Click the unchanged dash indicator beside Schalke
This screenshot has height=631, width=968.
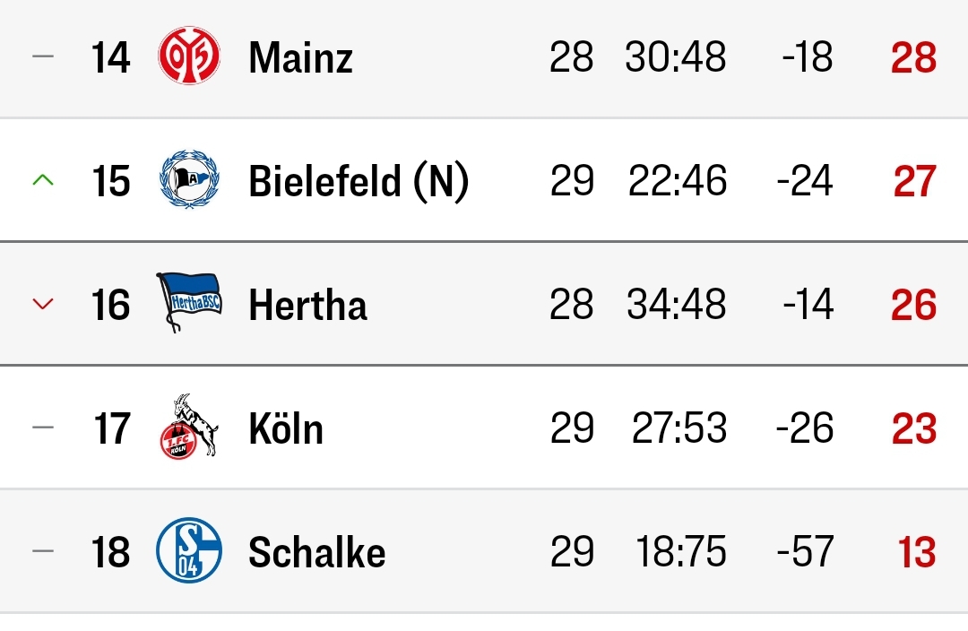(43, 550)
